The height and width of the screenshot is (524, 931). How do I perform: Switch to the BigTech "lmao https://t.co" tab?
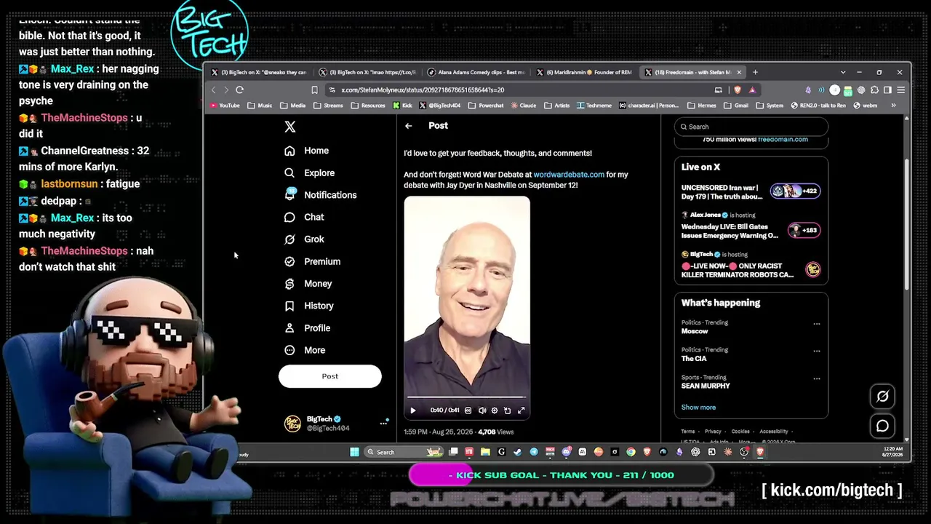tap(368, 73)
